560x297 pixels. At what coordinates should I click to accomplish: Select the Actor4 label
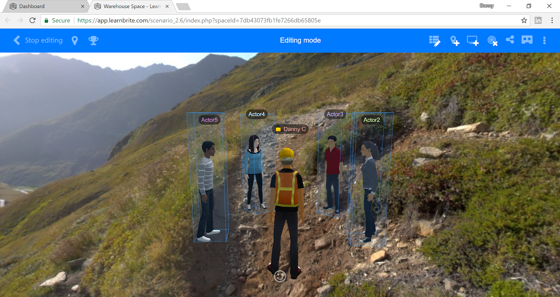(257, 114)
